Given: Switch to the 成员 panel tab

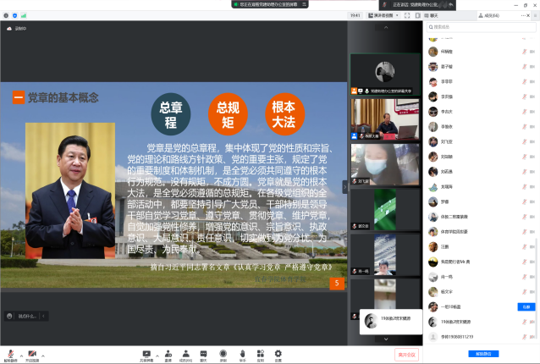Looking at the screenshot, I should pos(491,15).
